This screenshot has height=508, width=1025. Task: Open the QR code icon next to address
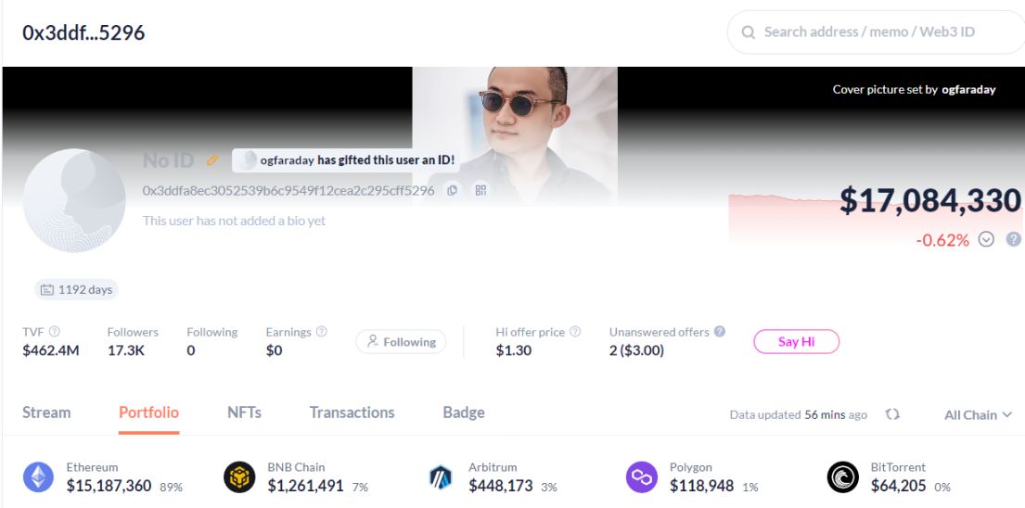click(x=480, y=190)
